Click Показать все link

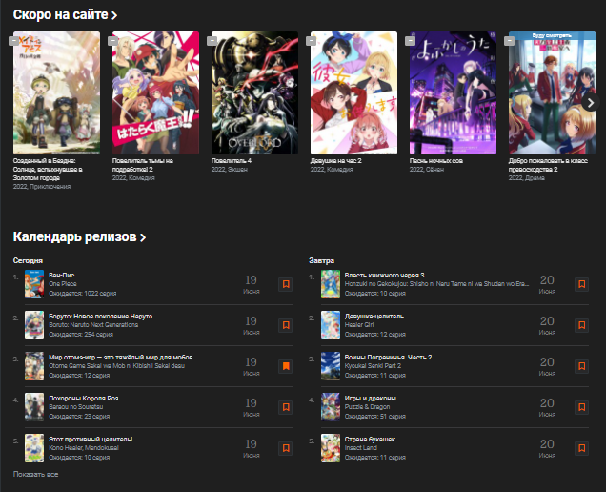(x=35, y=474)
